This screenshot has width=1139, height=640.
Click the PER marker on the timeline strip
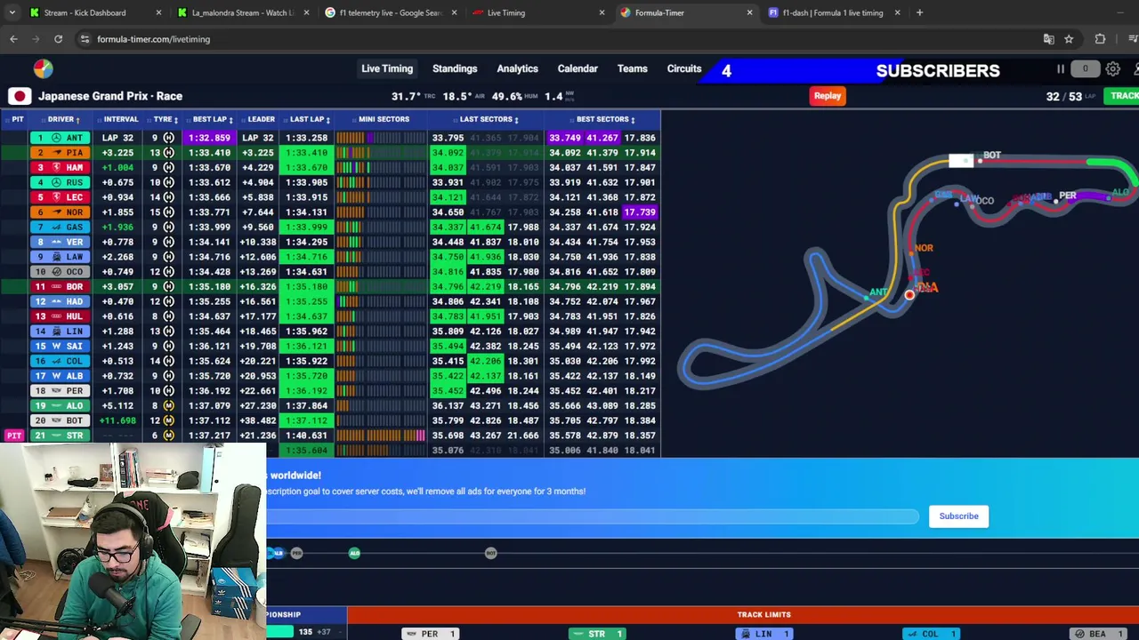pyautogui.click(x=297, y=553)
